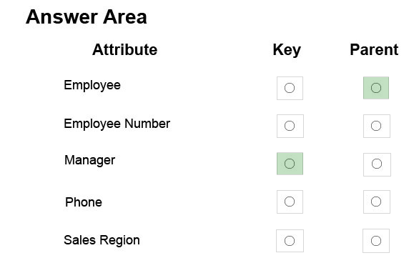Click the green highlighted Manager Key box

290,164
